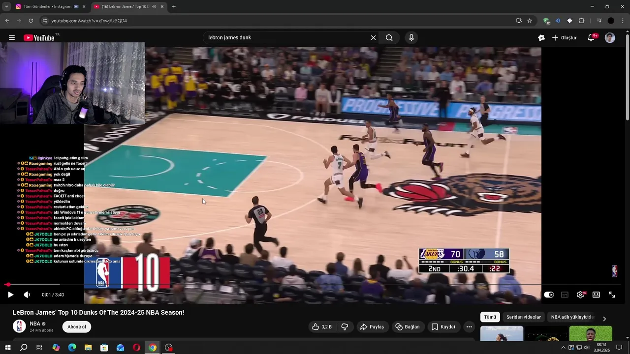Open the NBA channel name link
The height and width of the screenshot is (354, 630).
coord(35,324)
